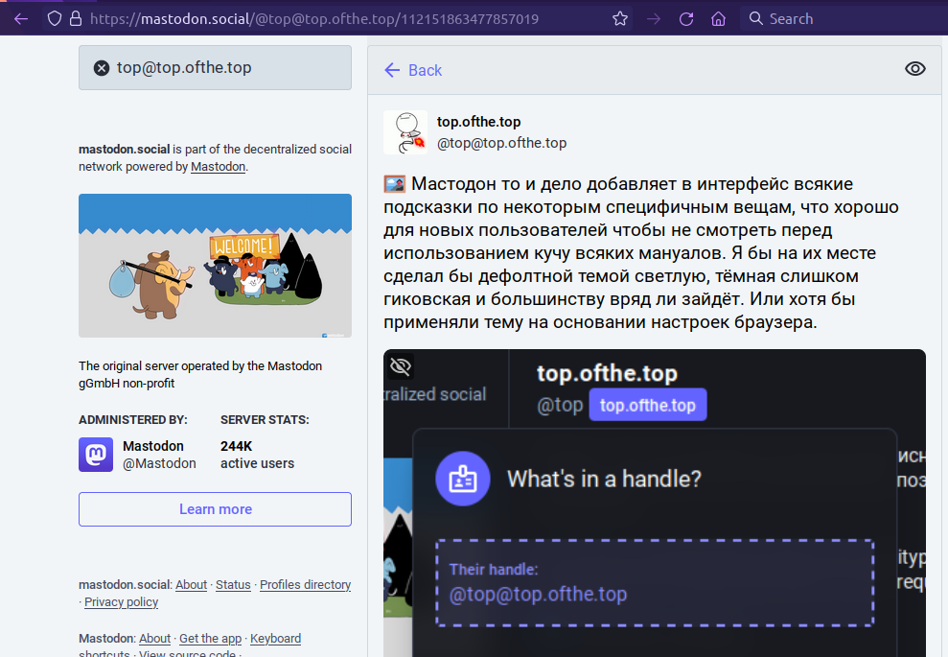948x657 pixels.
Task: Click the Learn more button
Action: pos(215,509)
